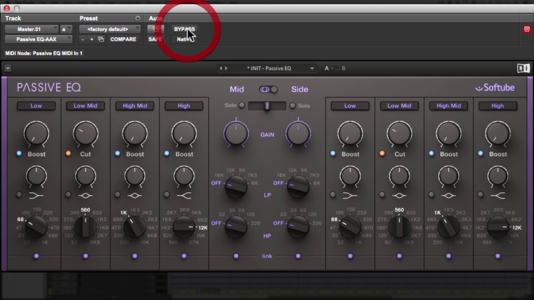Enable automation SAFE button
Screen dimensions: 534x300
point(155,39)
